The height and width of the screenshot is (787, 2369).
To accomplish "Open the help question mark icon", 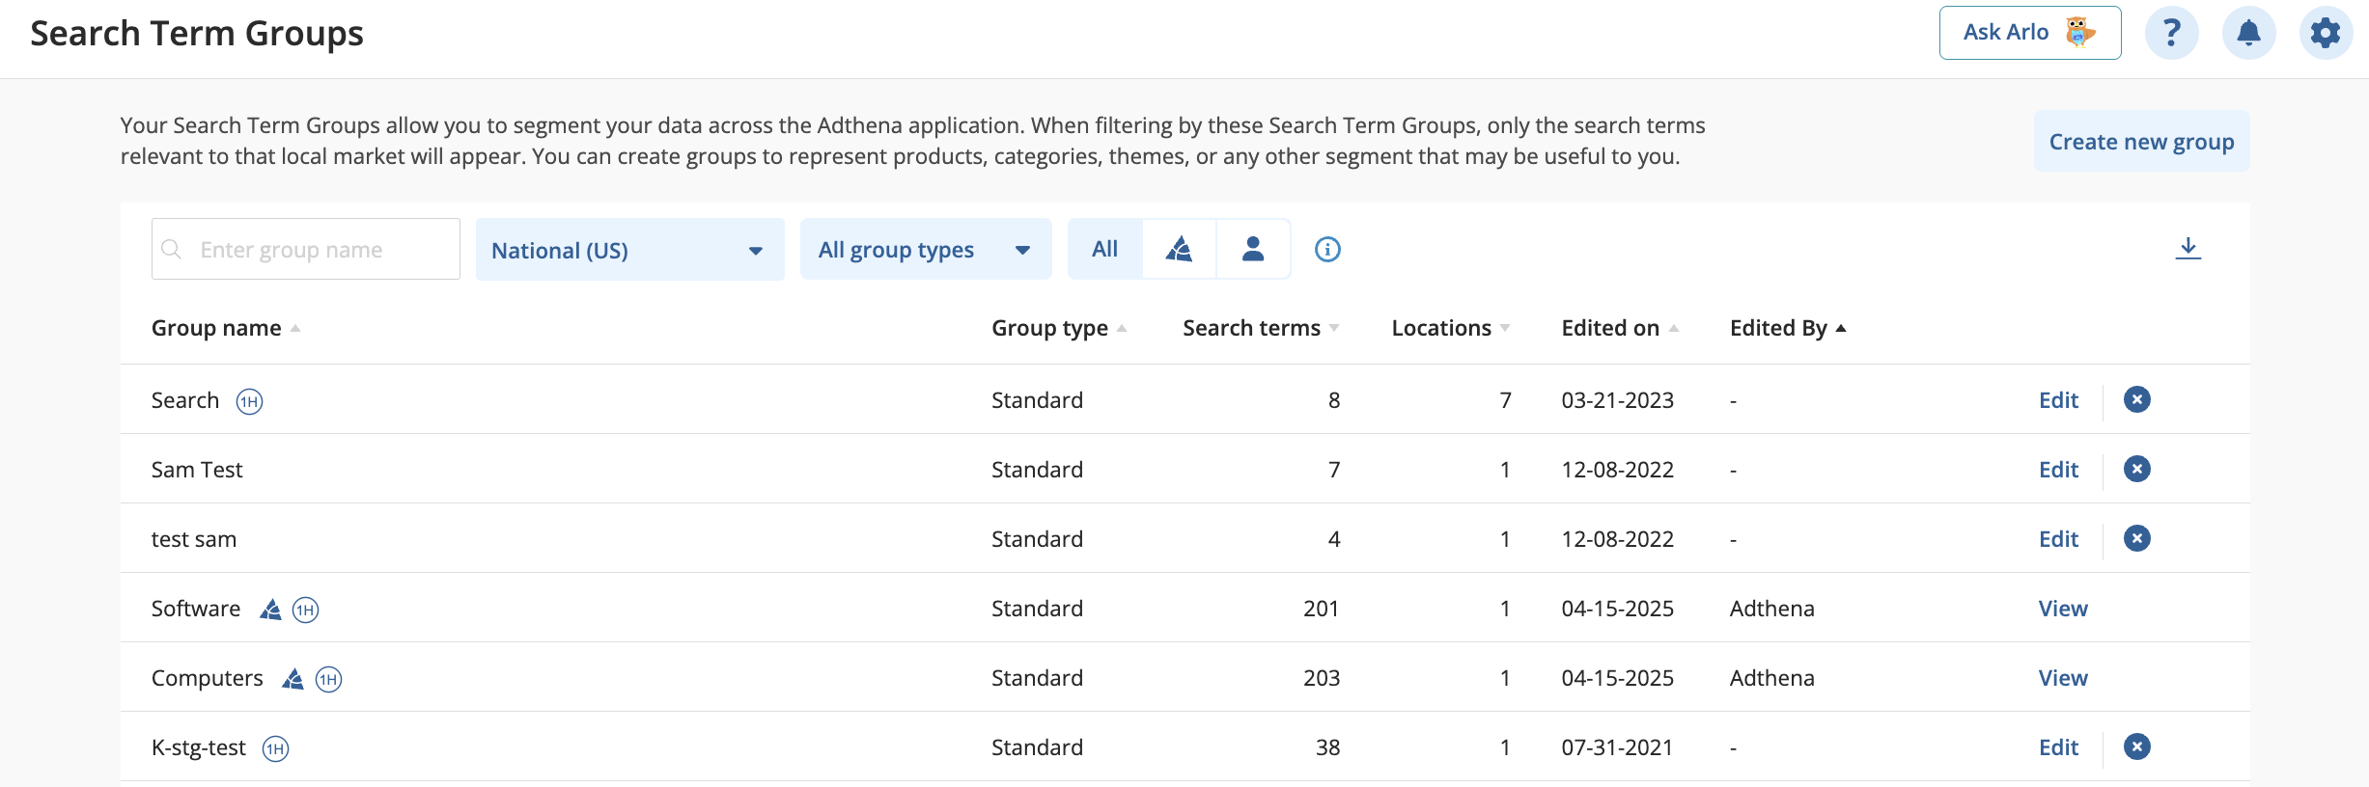I will coord(2171,33).
